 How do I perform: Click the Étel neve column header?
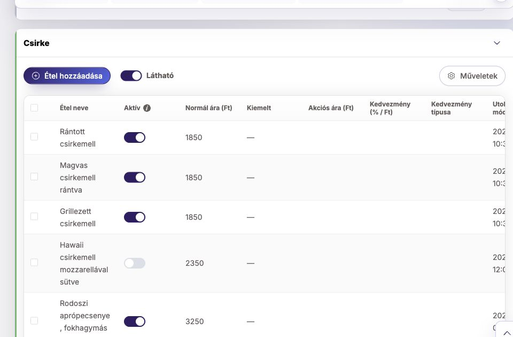pos(74,108)
